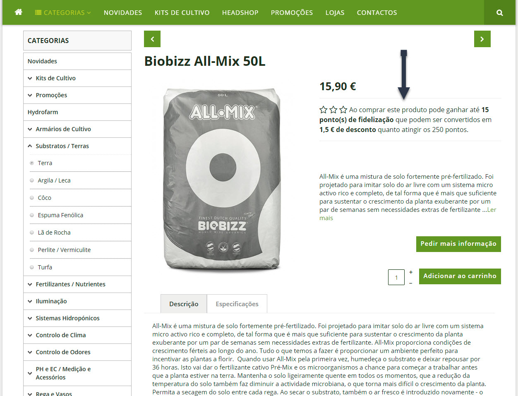Go to the home page icon
The image size is (518, 396).
[x=18, y=12]
